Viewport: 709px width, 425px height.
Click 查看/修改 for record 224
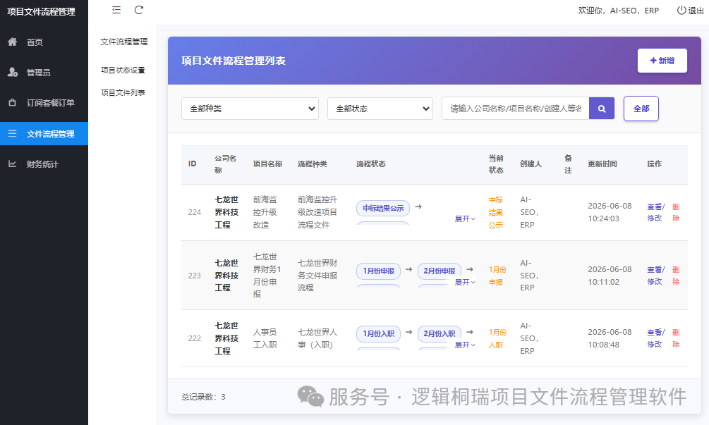(655, 212)
